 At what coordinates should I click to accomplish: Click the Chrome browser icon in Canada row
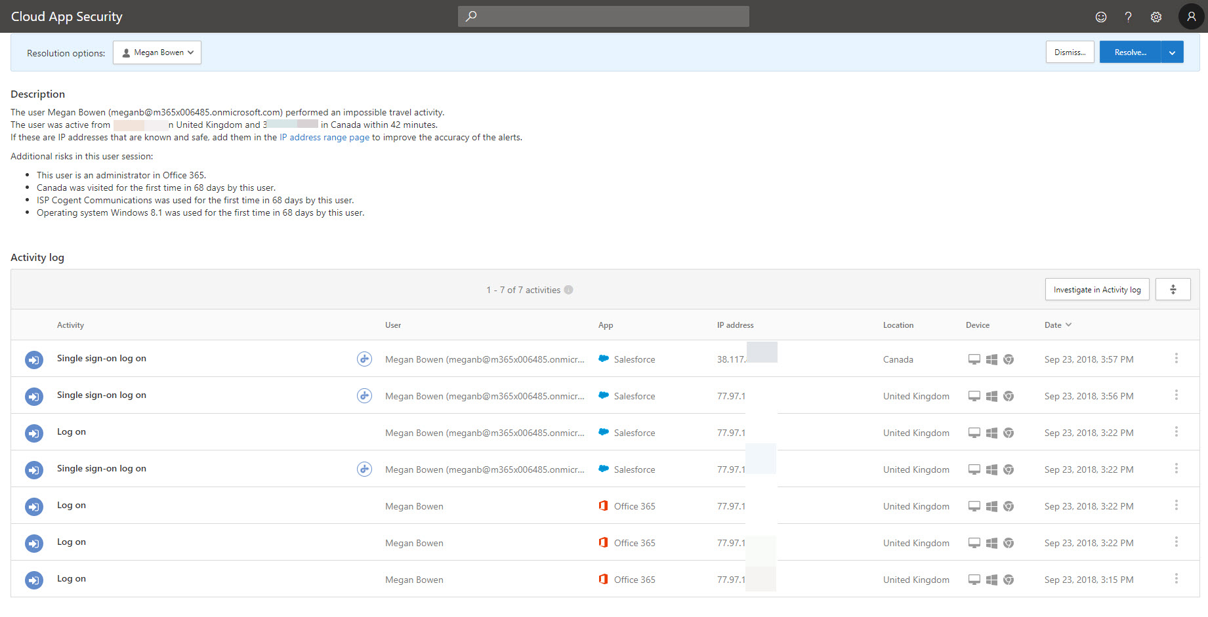point(1009,359)
